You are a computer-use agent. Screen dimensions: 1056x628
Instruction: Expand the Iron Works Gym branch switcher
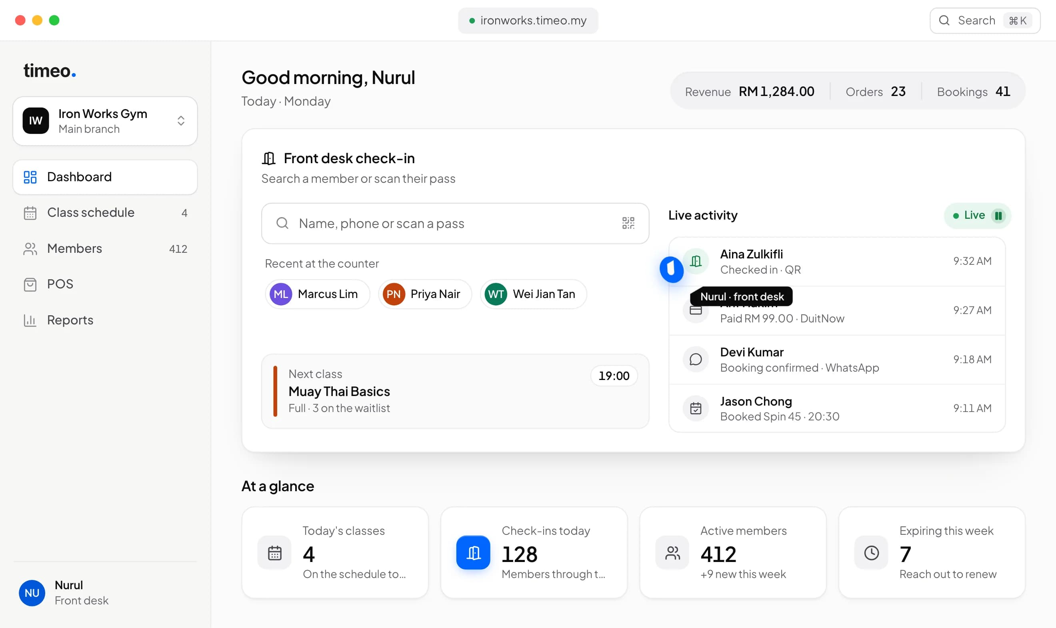coord(105,121)
